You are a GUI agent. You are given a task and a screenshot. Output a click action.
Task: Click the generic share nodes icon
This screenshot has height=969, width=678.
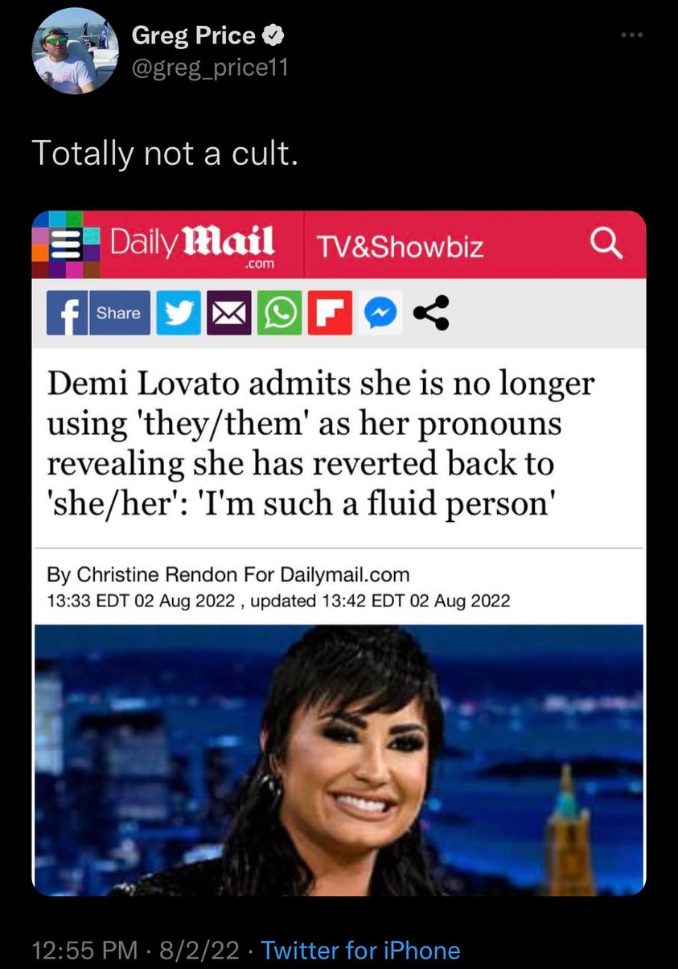coord(431,313)
